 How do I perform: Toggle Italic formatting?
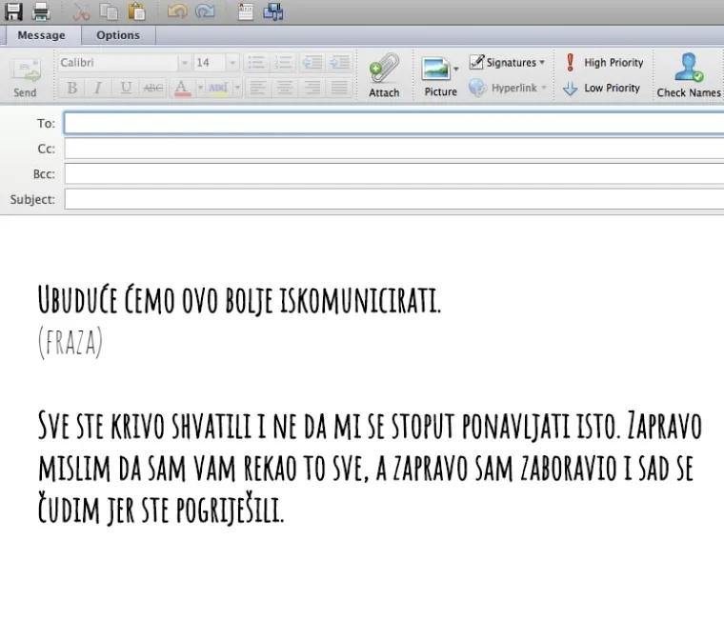(98, 88)
